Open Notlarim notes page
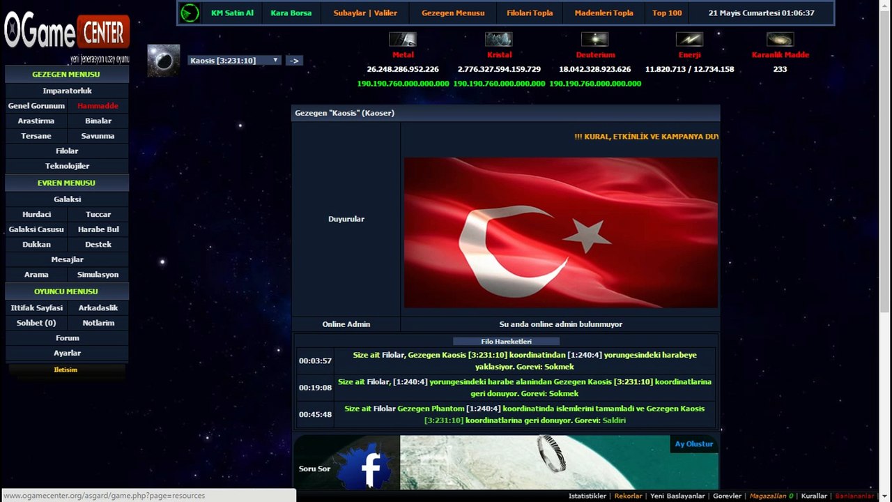This screenshot has width=892, height=502. point(98,324)
